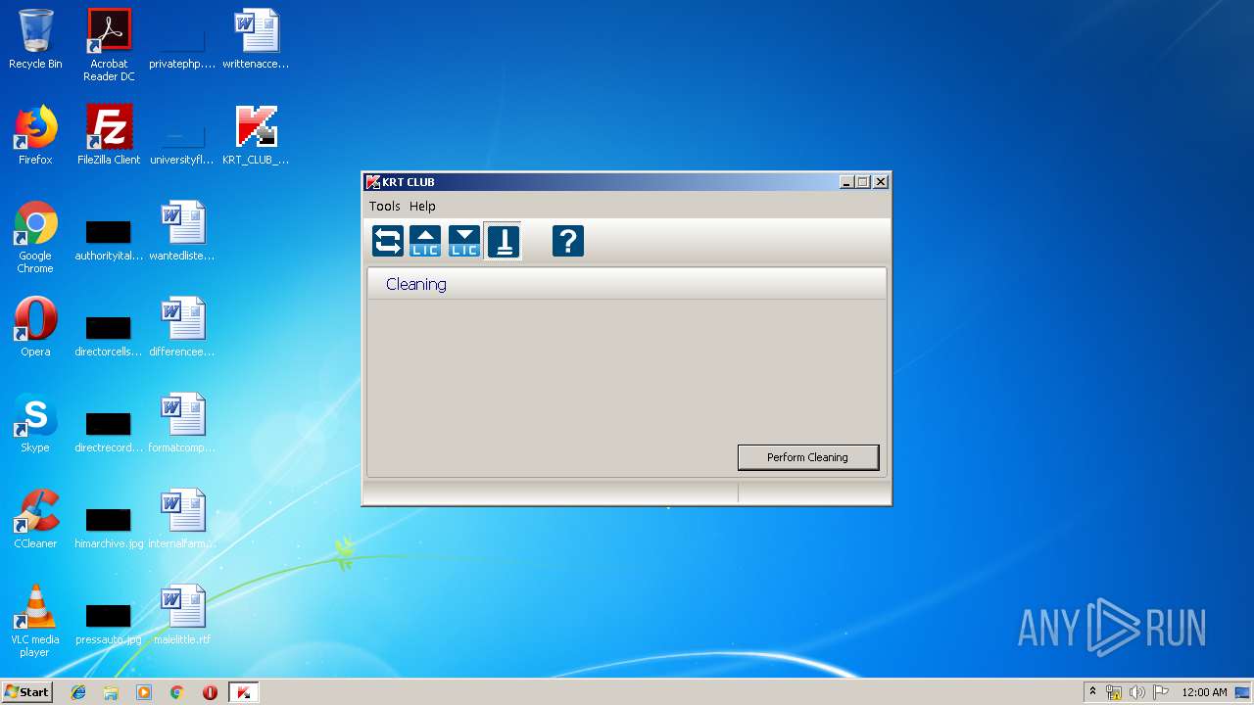Select the pressauto.jpg file
The width and height of the screenshot is (1254, 705).
(x=109, y=625)
